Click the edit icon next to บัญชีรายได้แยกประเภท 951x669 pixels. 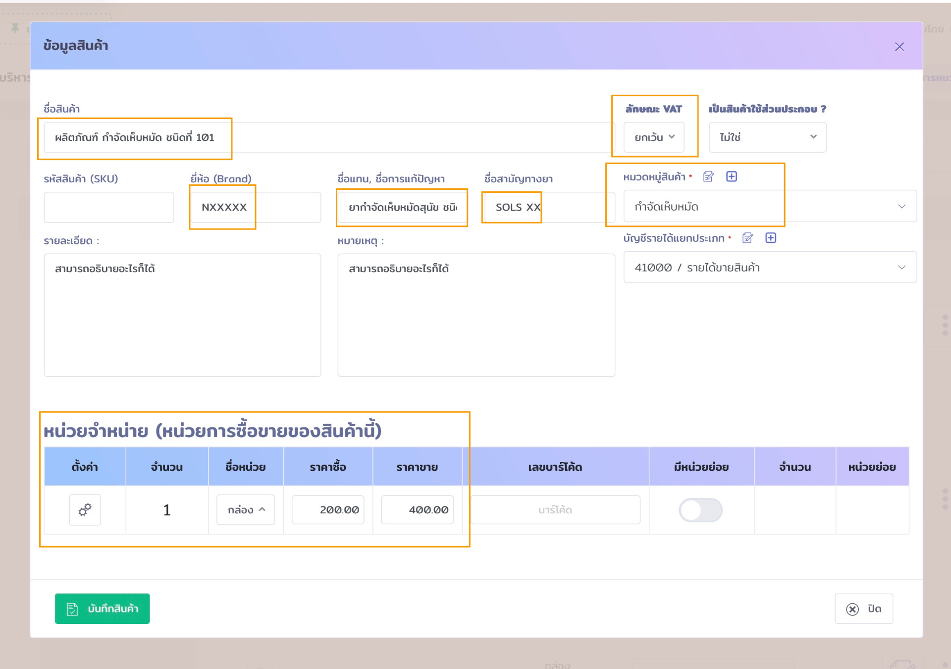click(x=747, y=238)
